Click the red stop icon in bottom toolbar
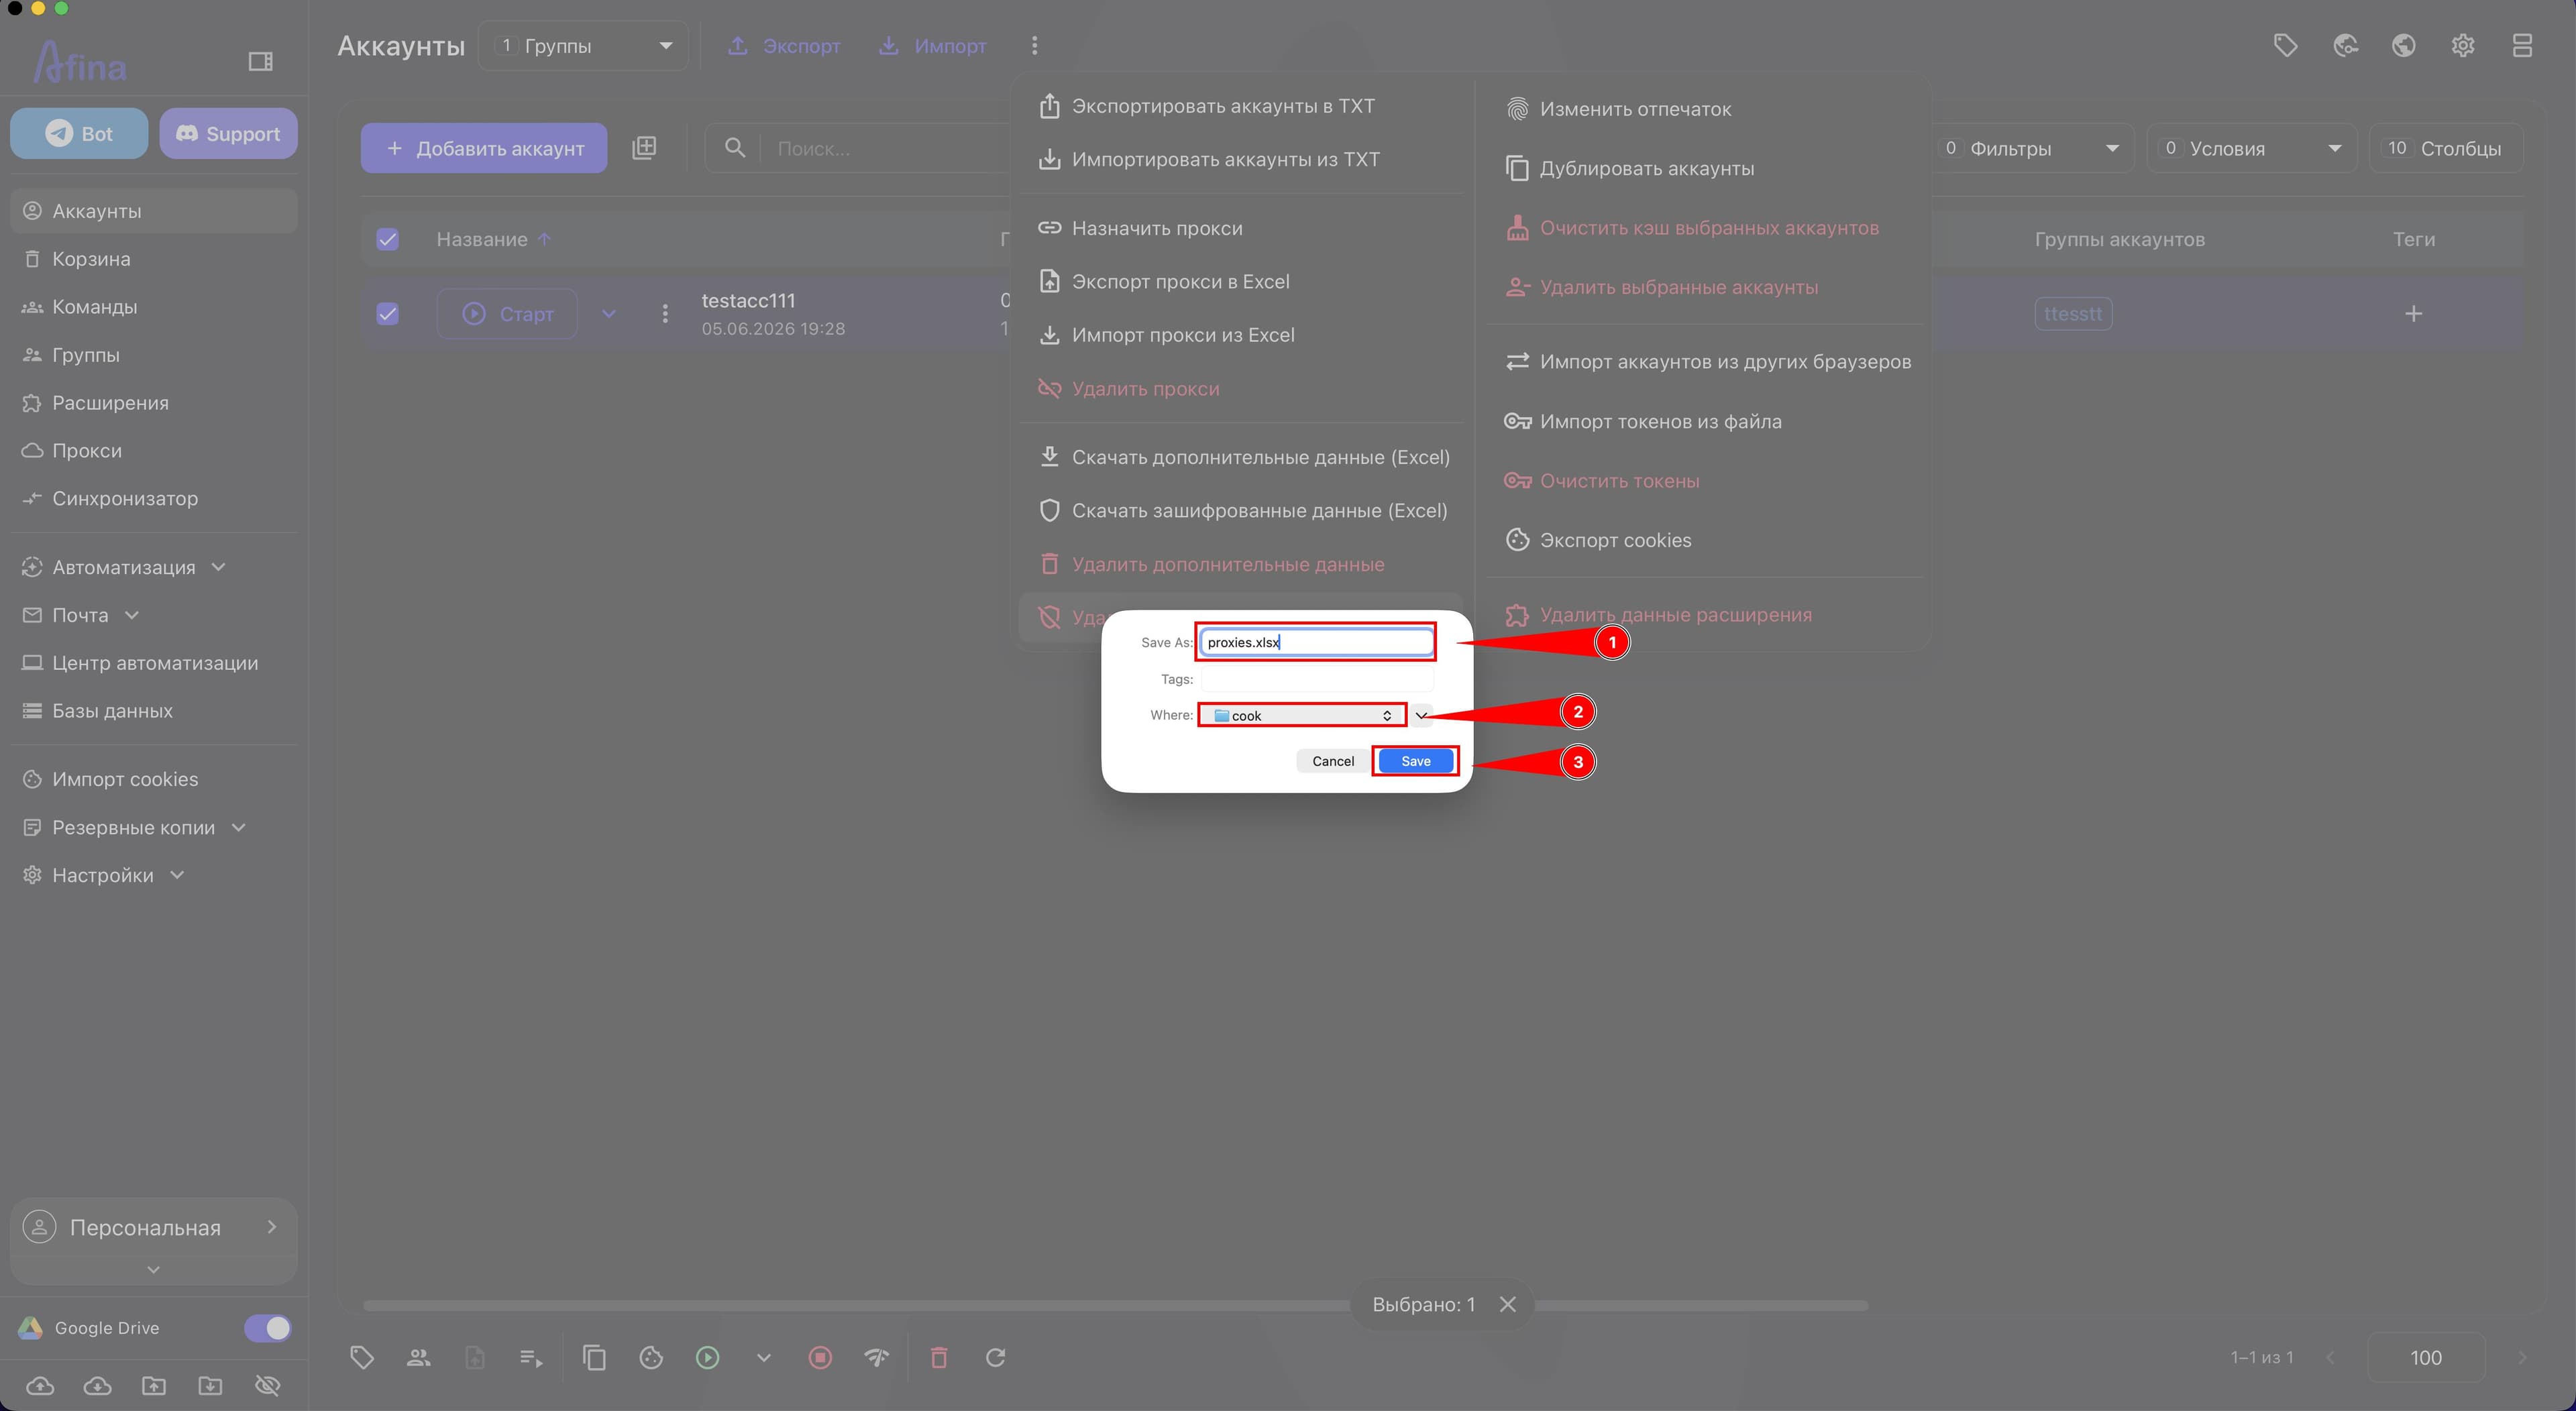The height and width of the screenshot is (1411, 2576). pos(820,1357)
